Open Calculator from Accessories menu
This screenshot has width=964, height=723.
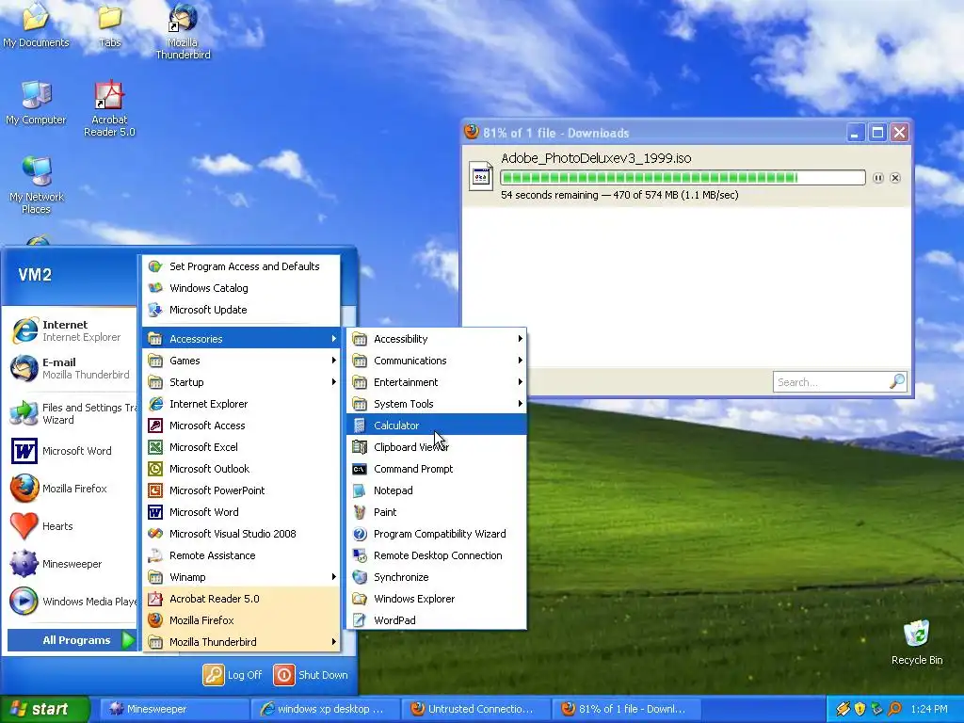pyautogui.click(x=437, y=426)
